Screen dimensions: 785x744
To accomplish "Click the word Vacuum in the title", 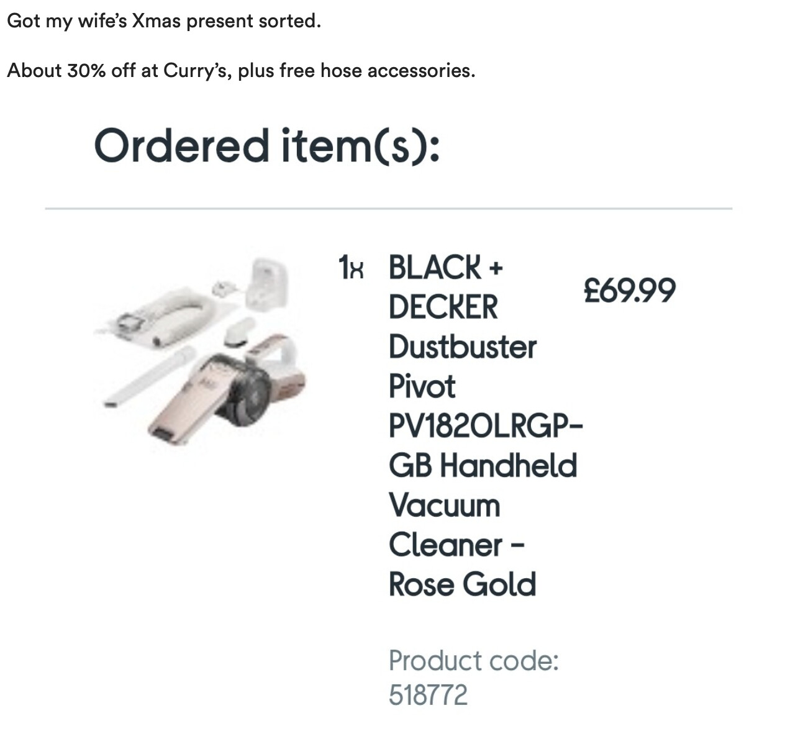I will pyautogui.click(x=444, y=506).
